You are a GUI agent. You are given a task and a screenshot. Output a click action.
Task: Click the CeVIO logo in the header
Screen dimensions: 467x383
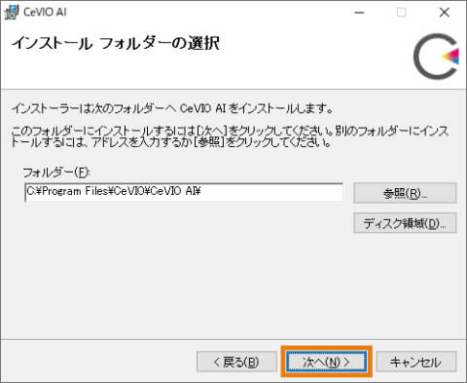tap(436, 57)
